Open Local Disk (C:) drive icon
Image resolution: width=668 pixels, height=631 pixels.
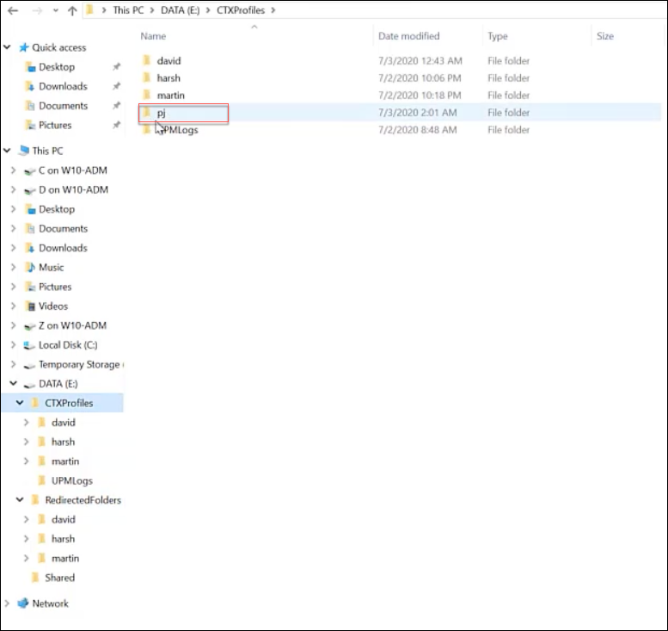coord(29,345)
